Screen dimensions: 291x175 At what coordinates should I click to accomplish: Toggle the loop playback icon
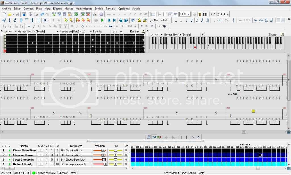click(133, 20)
